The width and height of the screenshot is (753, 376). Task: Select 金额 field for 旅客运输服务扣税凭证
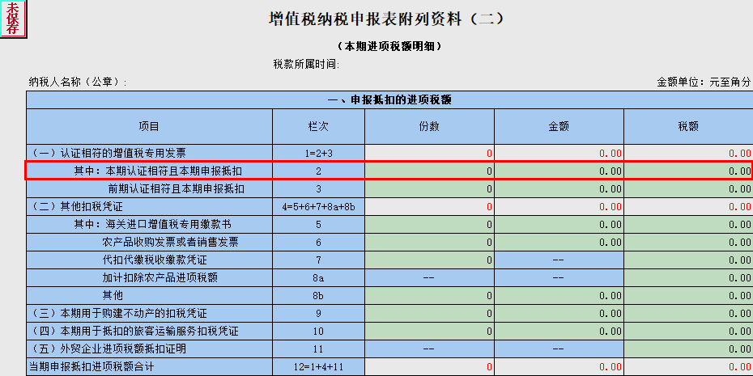[x=559, y=331]
